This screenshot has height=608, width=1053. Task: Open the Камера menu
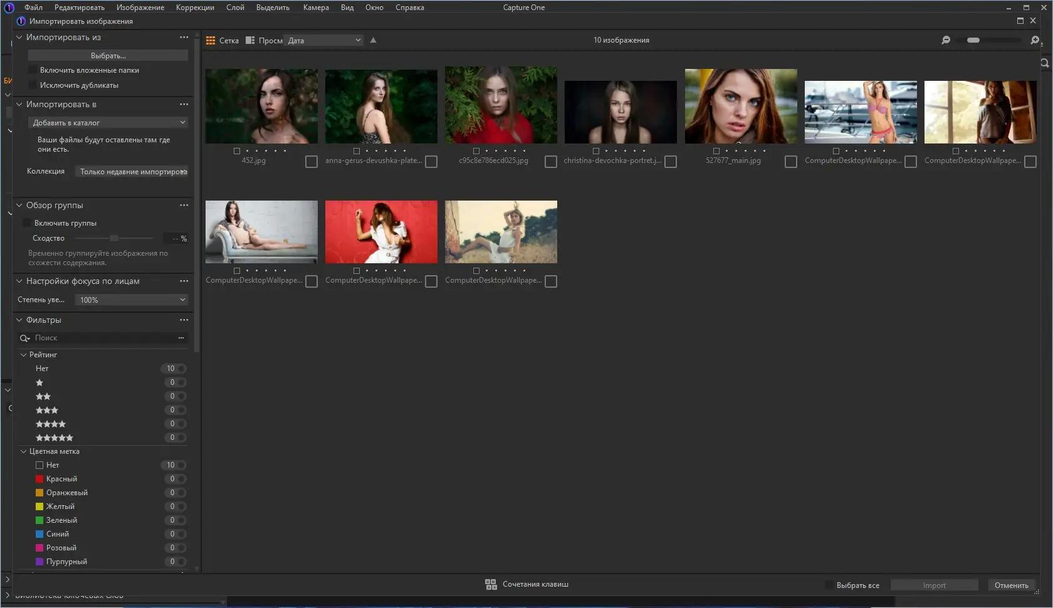point(316,8)
